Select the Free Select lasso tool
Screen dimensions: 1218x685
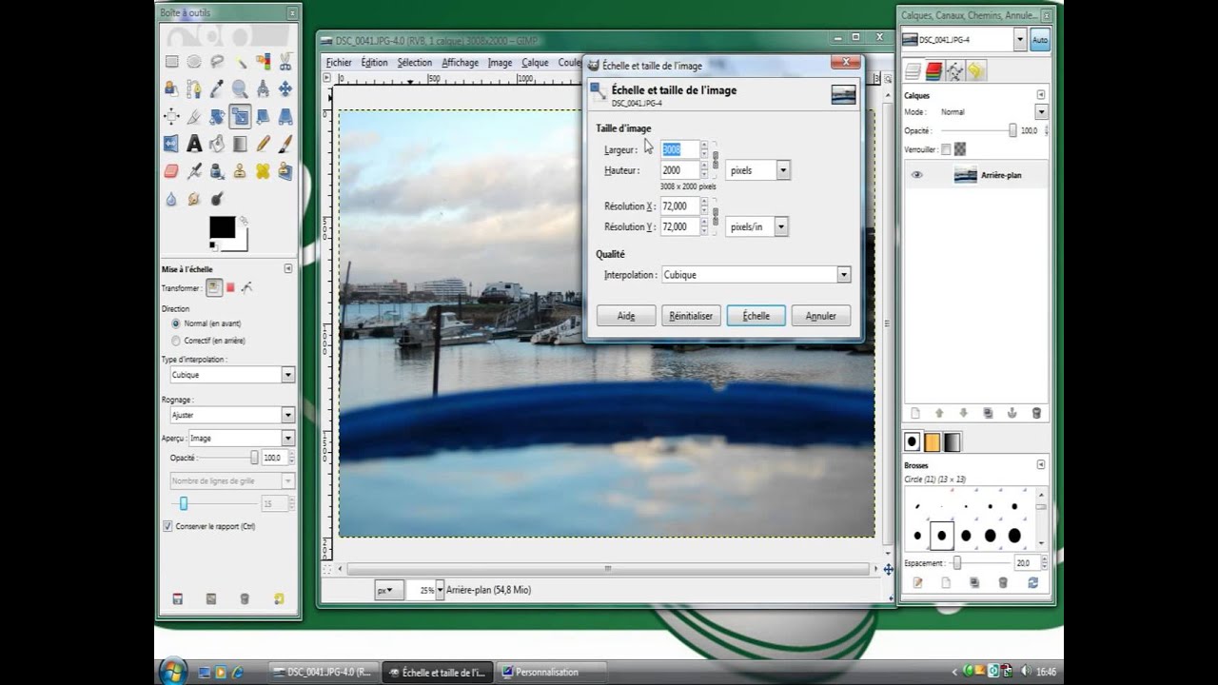click(217, 62)
